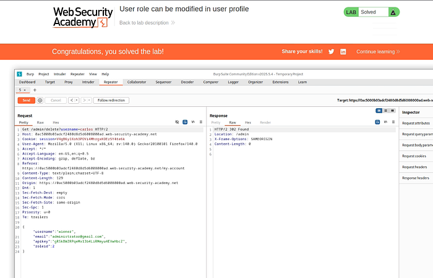Add a new Repeater tab
The height and width of the screenshot is (278, 433).
[35, 90]
